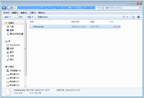Select the chinese.lng file name
The width and height of the screenshot is (144, 98).
pyautogui.click(x=38, y=27)
